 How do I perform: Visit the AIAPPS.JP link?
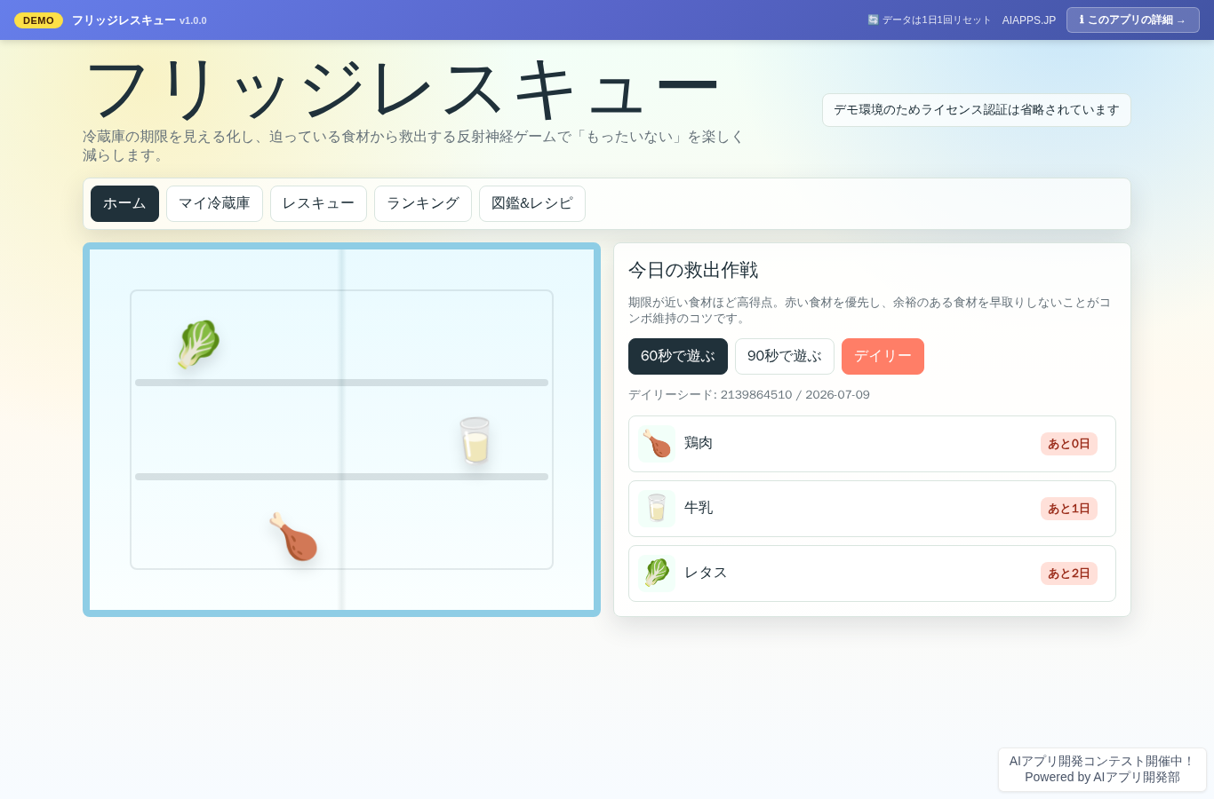coord(1029,20)
